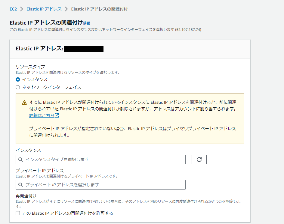Click the external link icon after 詳細はこちら

pyautogui.click(x=57, y=115)
